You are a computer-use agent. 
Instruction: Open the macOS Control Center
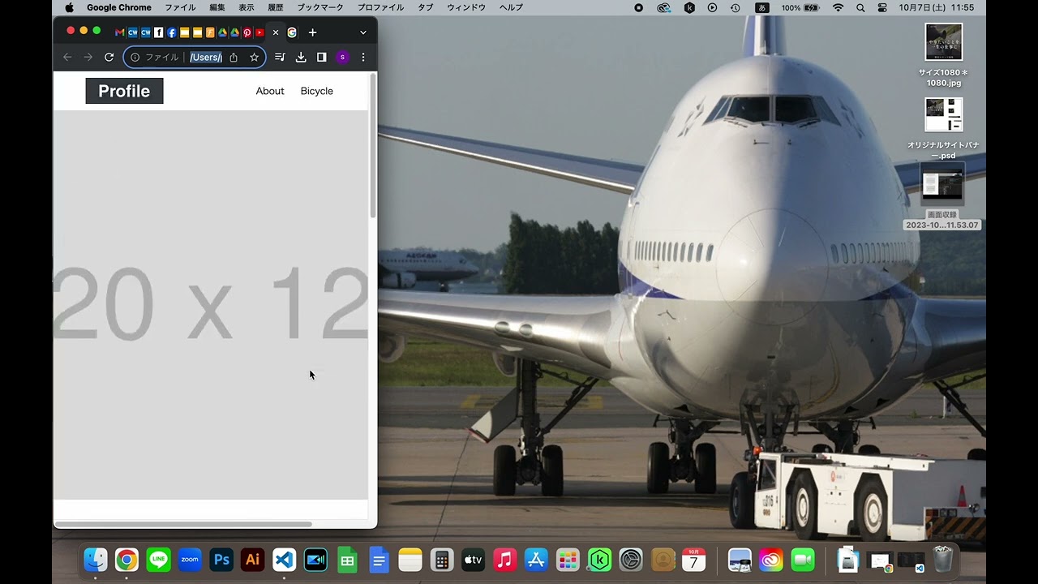point(882,7)
